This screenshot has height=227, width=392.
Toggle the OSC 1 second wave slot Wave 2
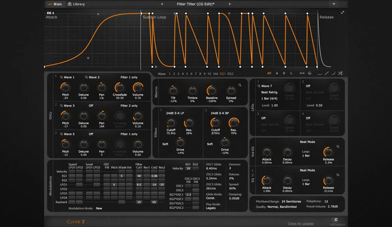(94, 77)
